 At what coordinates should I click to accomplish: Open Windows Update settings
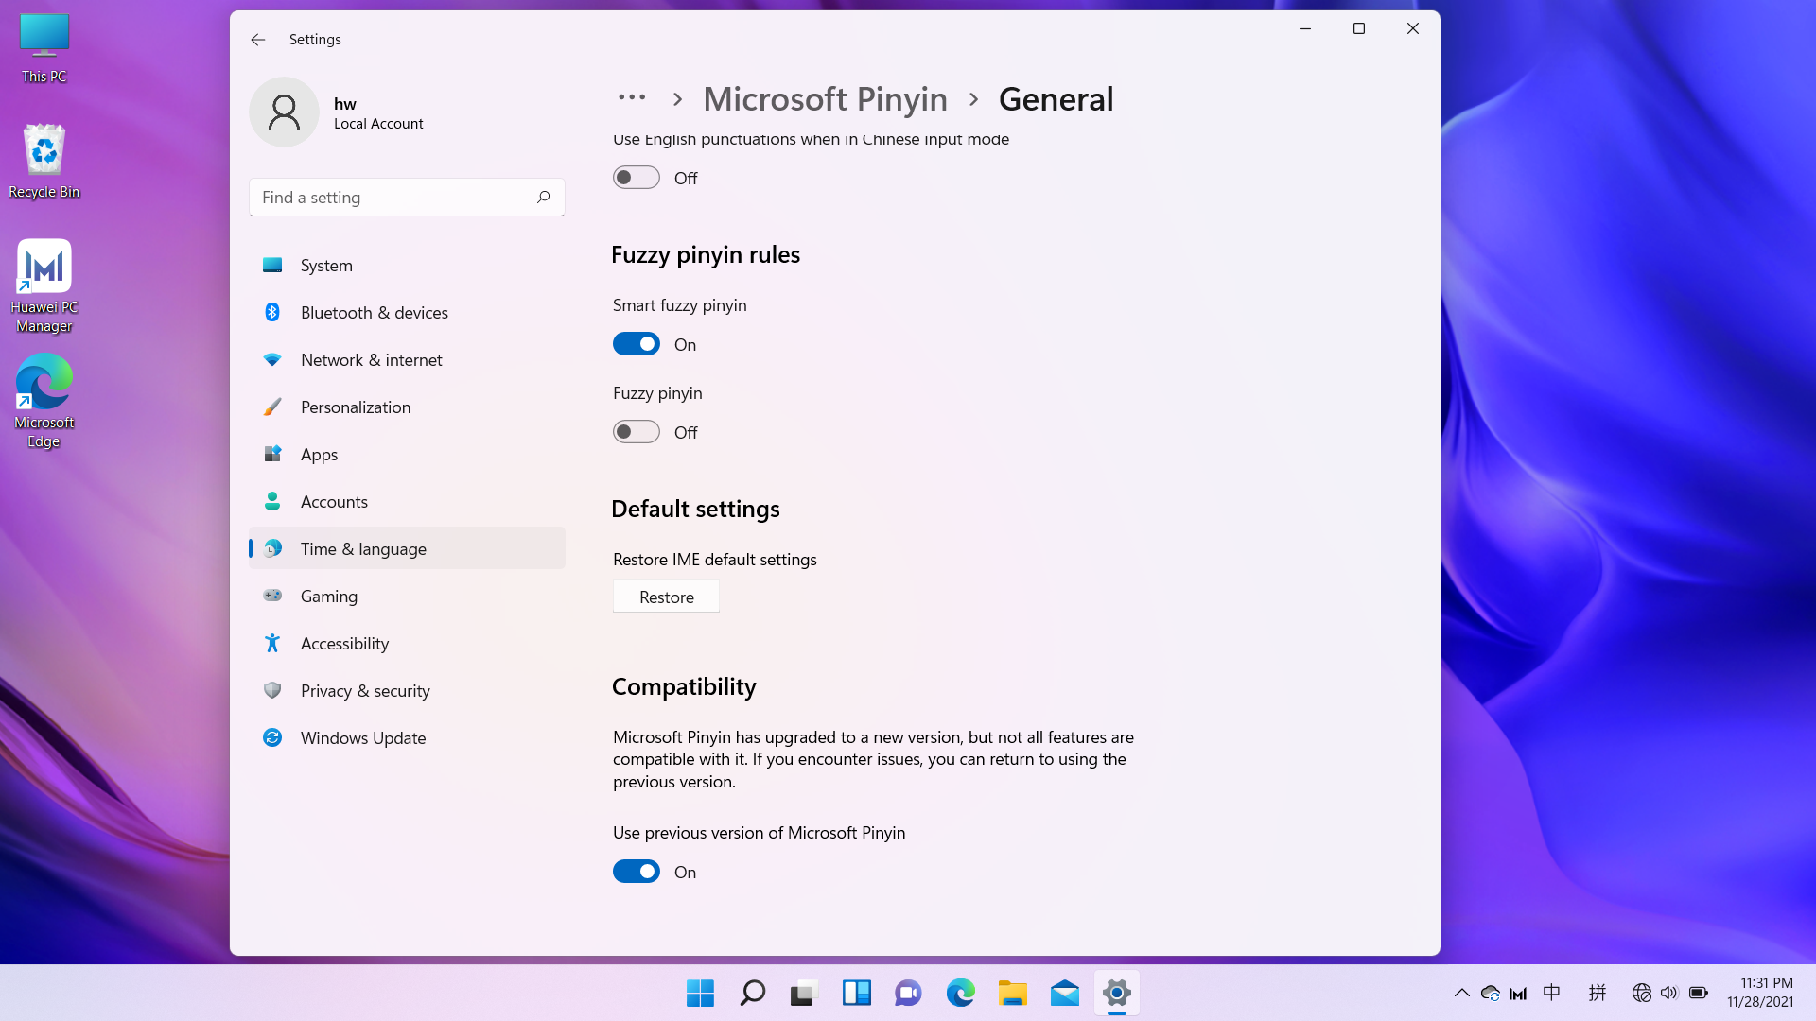[407, 738]
